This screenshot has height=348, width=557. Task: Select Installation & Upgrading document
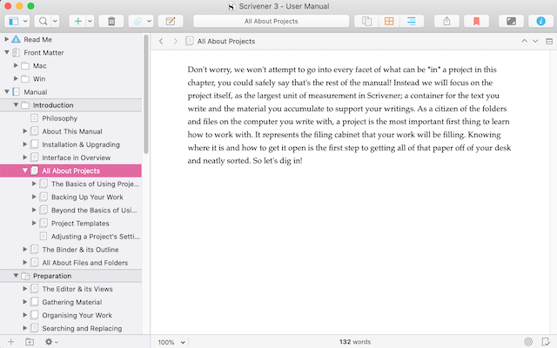point(81,144)
